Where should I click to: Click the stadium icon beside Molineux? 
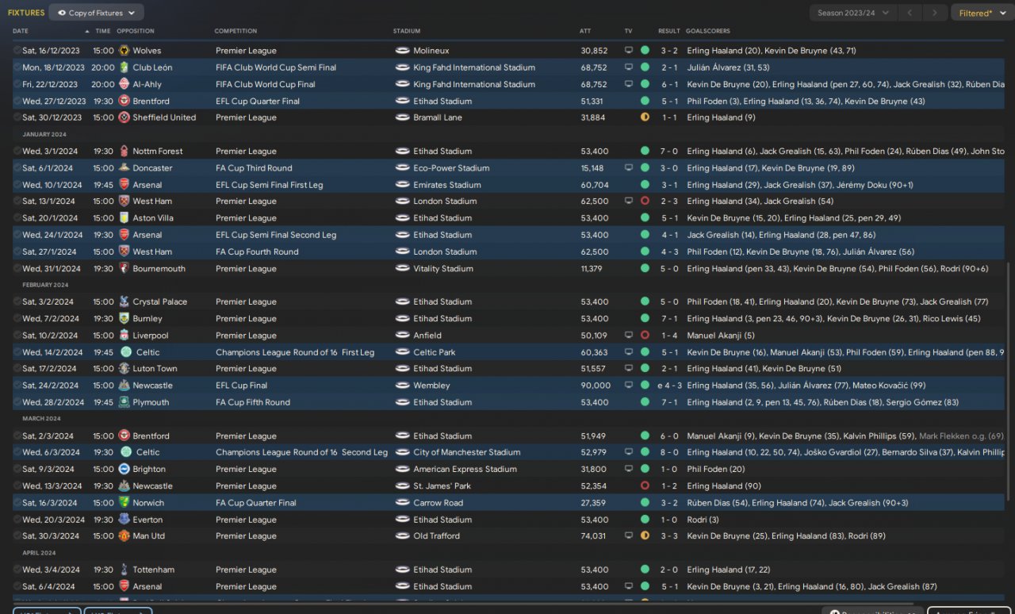[x=402, y=51]
